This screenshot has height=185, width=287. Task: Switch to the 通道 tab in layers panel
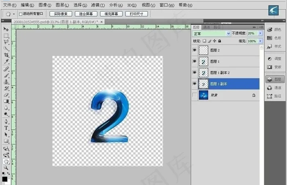point(207,27)
